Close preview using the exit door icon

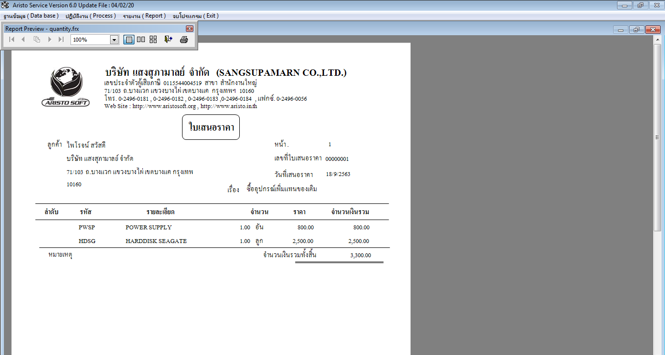(x=168, y=40)
